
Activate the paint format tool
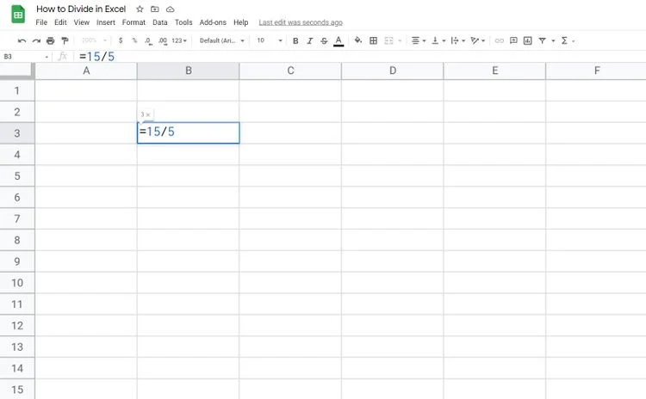pyautogui.click(x=65, y=40)
